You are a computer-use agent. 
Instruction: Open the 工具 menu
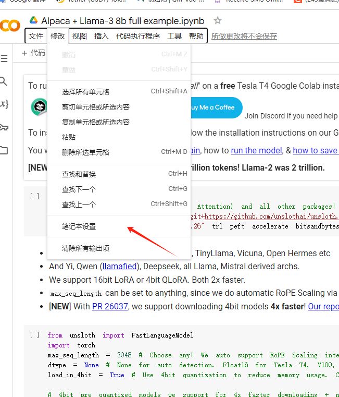point(174,36)
